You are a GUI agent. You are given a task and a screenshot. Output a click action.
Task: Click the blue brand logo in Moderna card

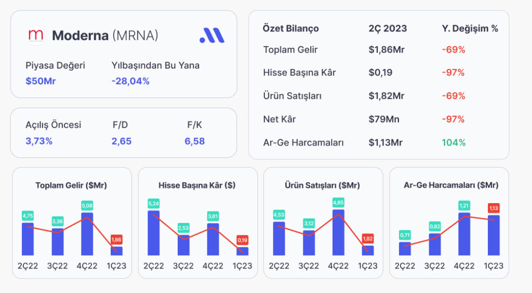point(212,35)
